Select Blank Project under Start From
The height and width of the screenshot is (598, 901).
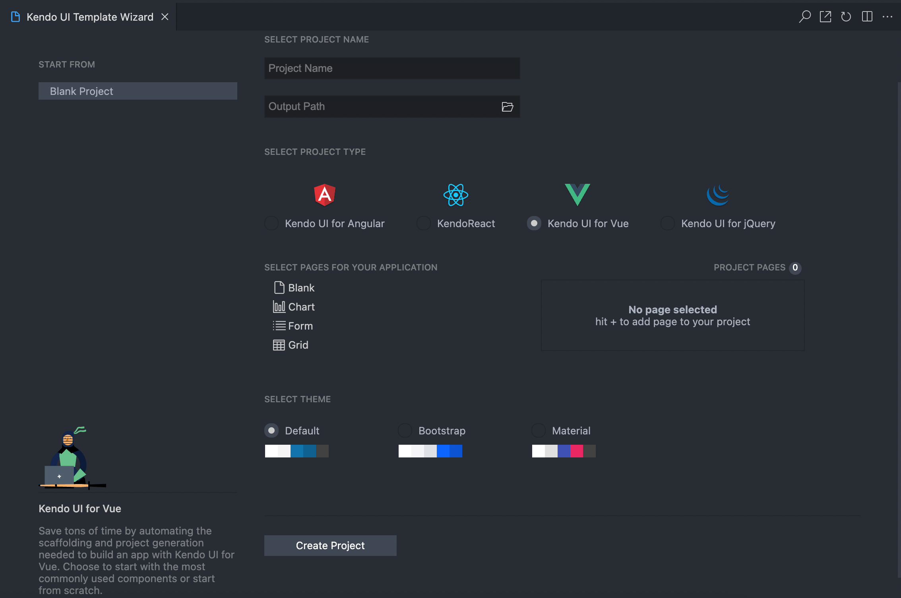coord(138,91)
